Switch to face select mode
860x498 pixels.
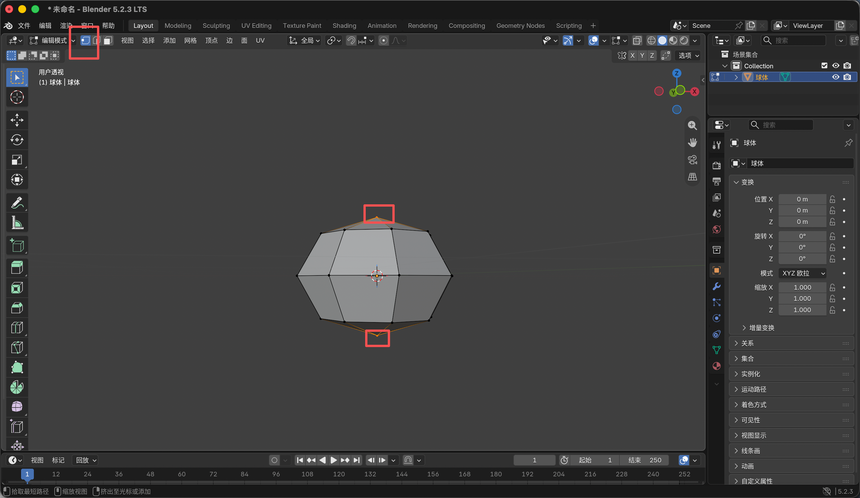click(x=108, y=41)
